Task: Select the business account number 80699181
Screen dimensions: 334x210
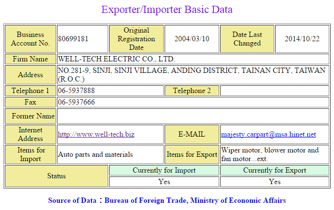Action: (x=73, y=39)
